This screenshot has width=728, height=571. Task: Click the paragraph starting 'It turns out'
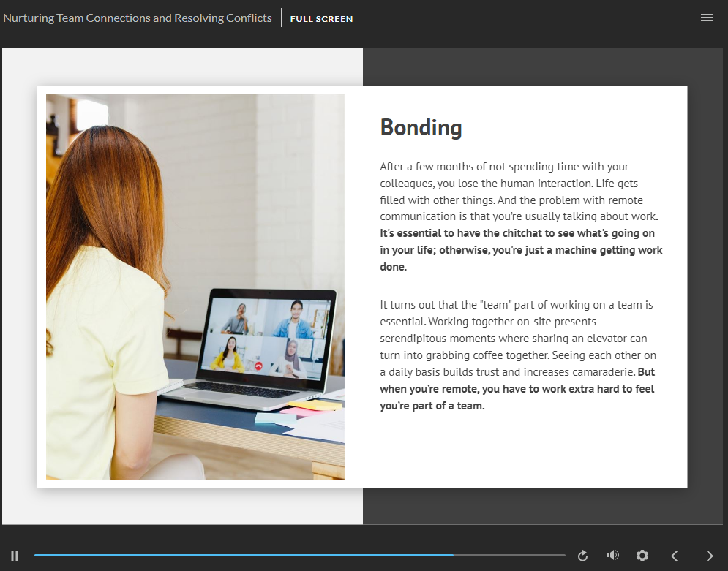518,355
